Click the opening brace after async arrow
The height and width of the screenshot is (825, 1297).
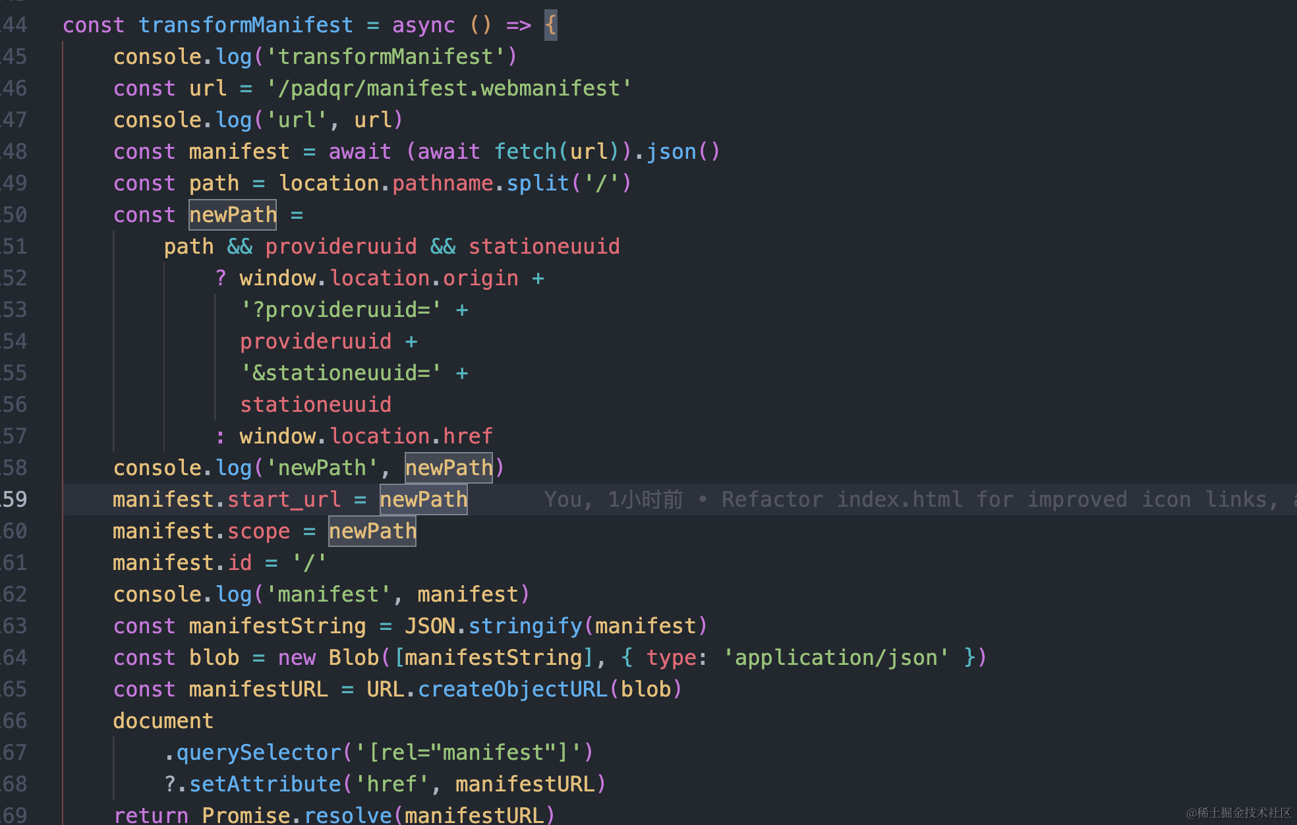550,25
